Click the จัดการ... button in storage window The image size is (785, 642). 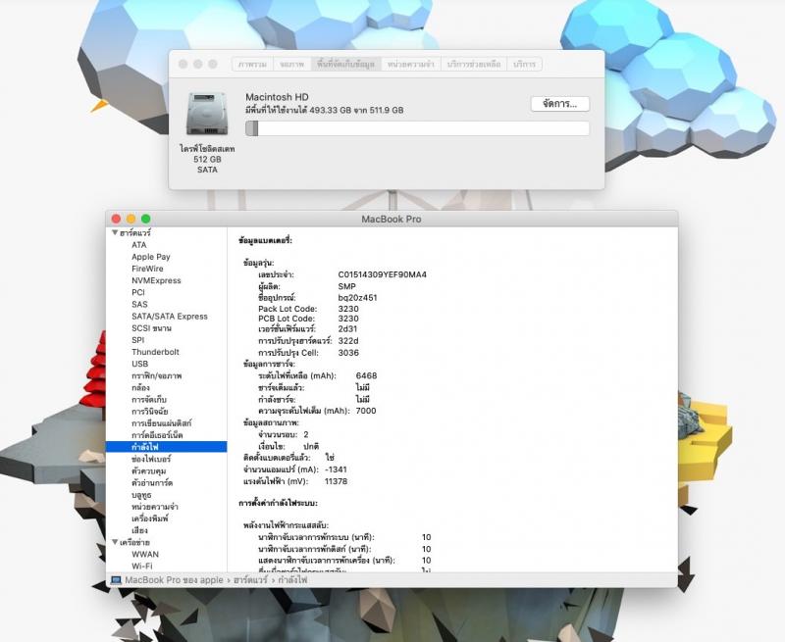(x=559, y=104)
